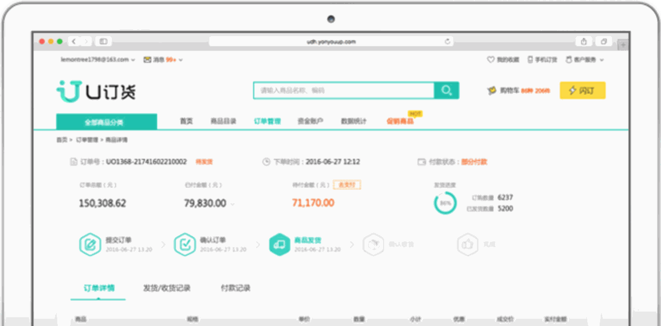Click the 待发货 status tag
The height and width of the screenshot is (326, 661).
coord(204,162)
